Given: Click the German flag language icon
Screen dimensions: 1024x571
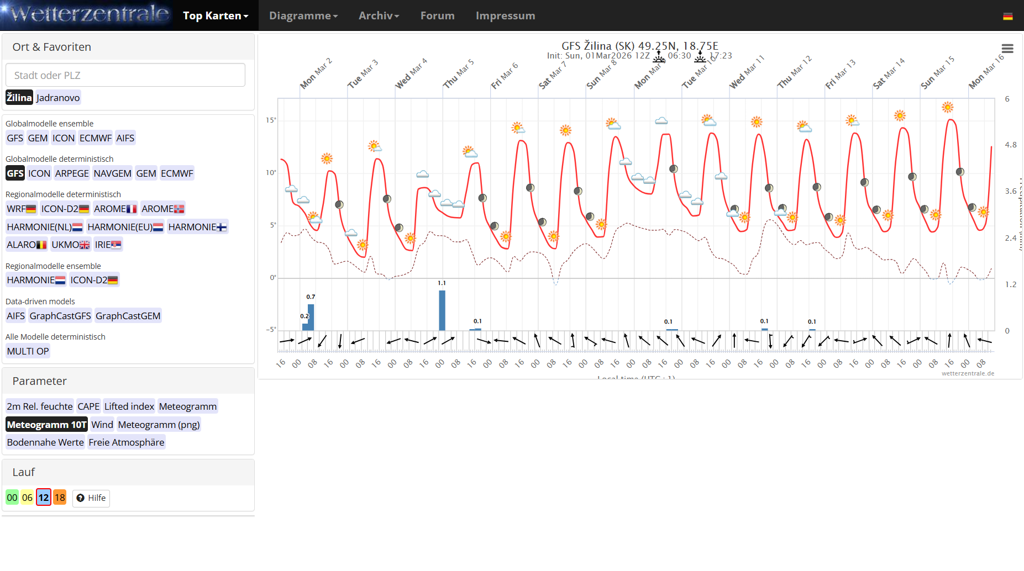Looking at the screenshot, I should click(1007, 16).
